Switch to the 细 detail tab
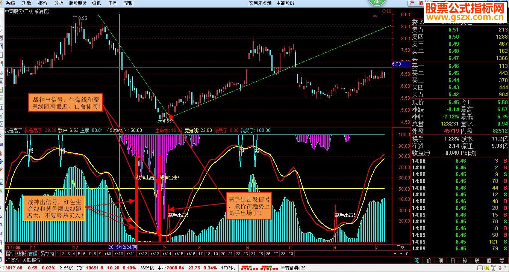 pyautogui.click(x=441, y=260)
